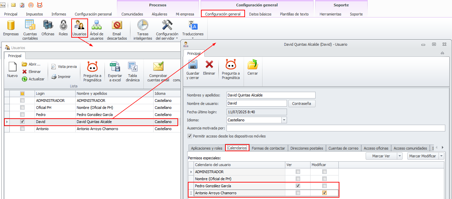
Task: Open the Herramientas ribbon tab
Action: [x=330, y=14]
